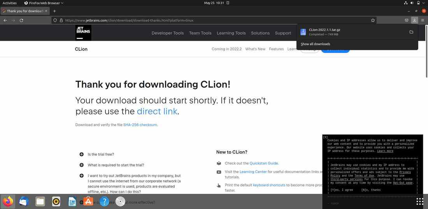Screen dimensions: 428x209
Task: Go to the What's New tab
Action: coord(255,49)
